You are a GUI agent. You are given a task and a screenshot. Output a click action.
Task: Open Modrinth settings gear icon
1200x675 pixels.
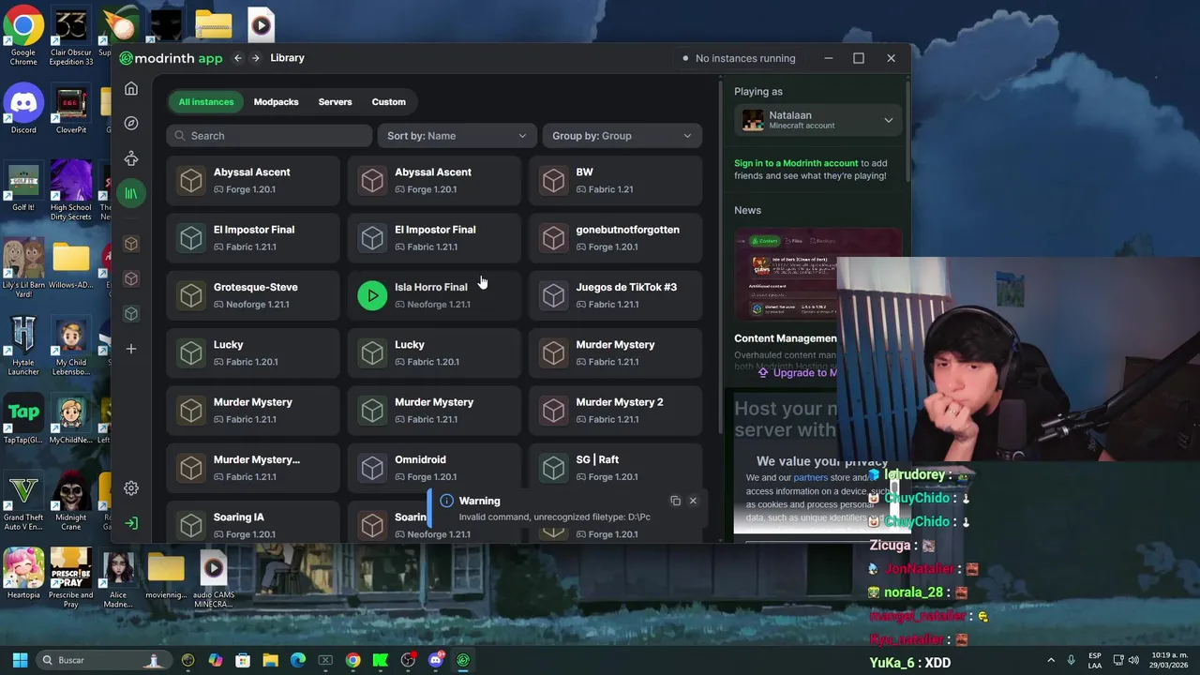[131, 487]
